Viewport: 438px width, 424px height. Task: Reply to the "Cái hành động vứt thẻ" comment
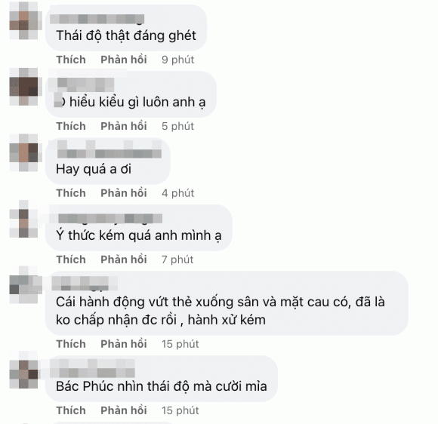(x=124, y=344)
